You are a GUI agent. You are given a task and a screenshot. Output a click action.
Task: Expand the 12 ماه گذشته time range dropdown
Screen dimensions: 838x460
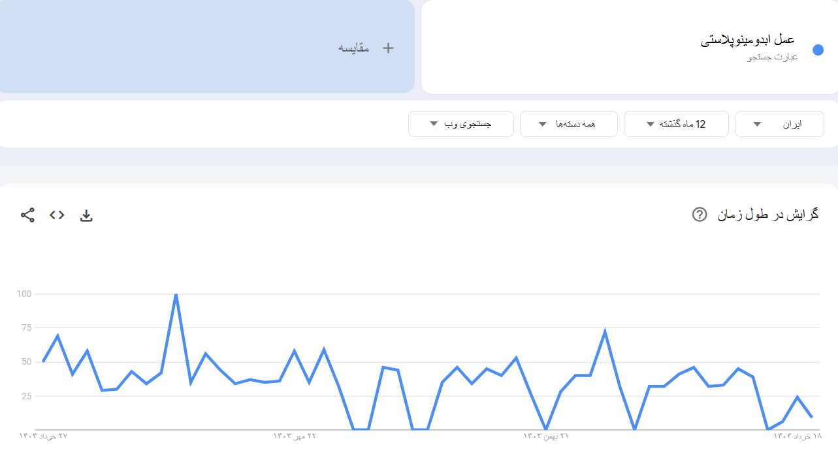(675, 124)
